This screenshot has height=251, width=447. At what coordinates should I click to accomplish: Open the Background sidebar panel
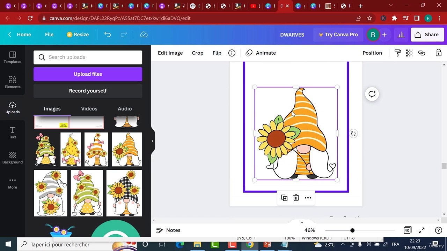[x=13, y=158]
